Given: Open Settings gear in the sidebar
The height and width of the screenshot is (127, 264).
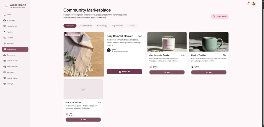Looking at the screenshot, I should (4, 84).
